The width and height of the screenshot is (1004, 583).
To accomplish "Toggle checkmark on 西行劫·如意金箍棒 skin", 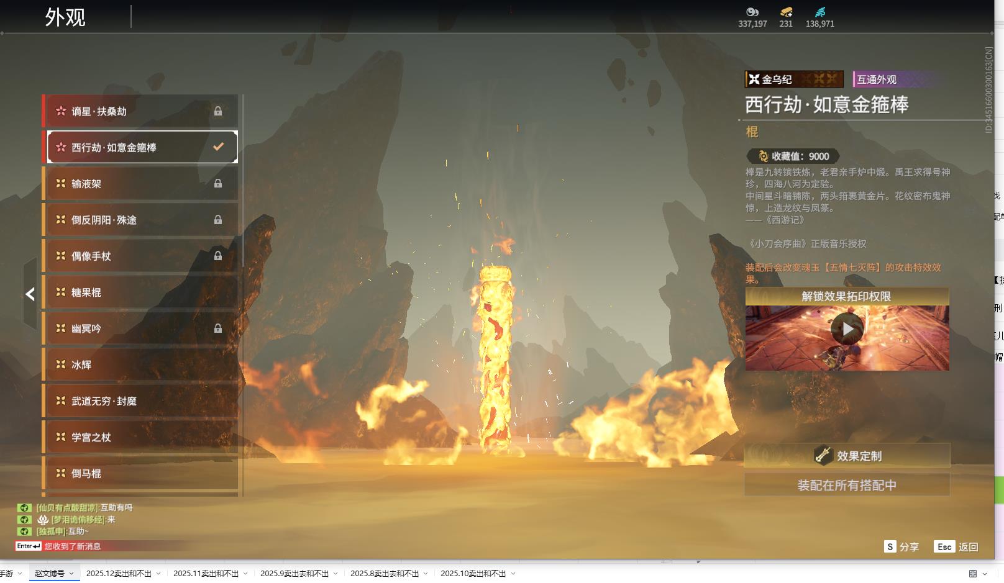I will pyautogui.click(x=218, y=147).
